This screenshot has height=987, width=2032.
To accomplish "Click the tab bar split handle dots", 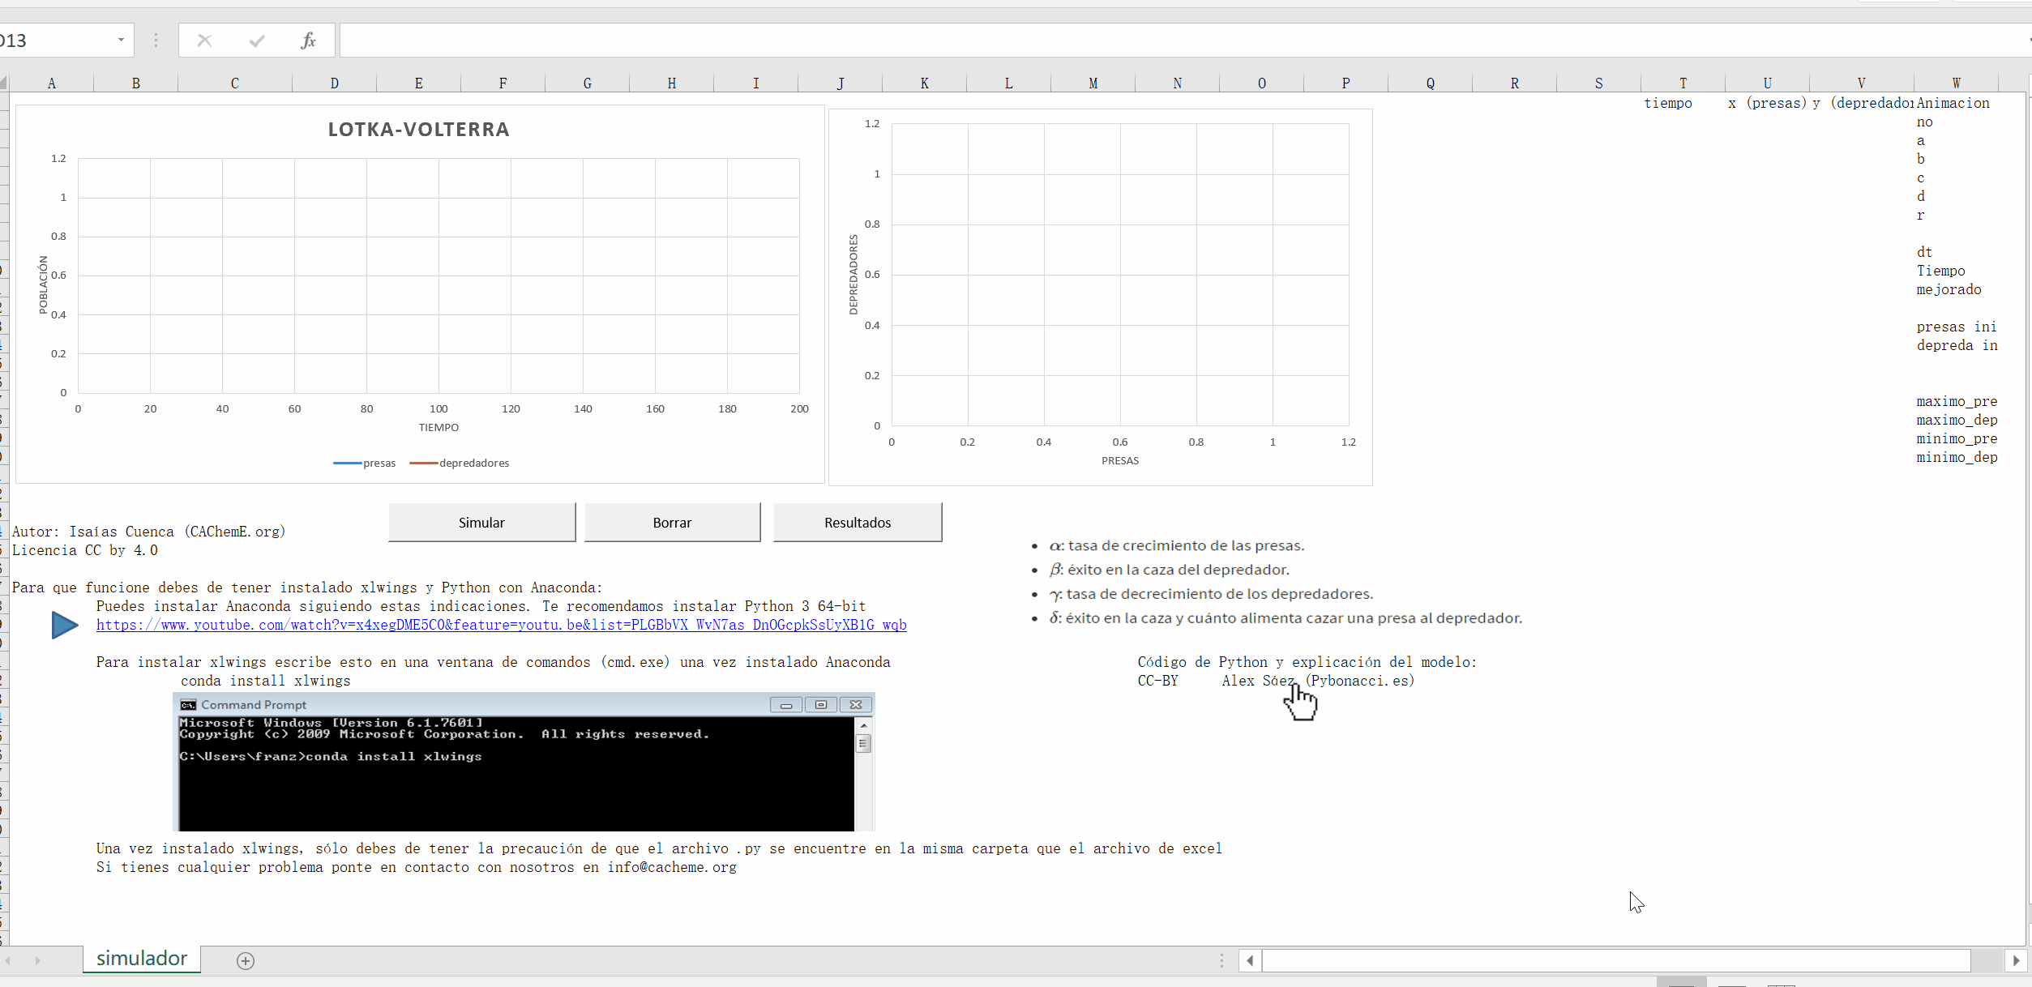I will (1221, 960).
